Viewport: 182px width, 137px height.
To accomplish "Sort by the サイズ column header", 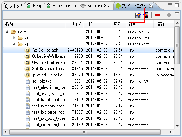I will click(75, 24).
